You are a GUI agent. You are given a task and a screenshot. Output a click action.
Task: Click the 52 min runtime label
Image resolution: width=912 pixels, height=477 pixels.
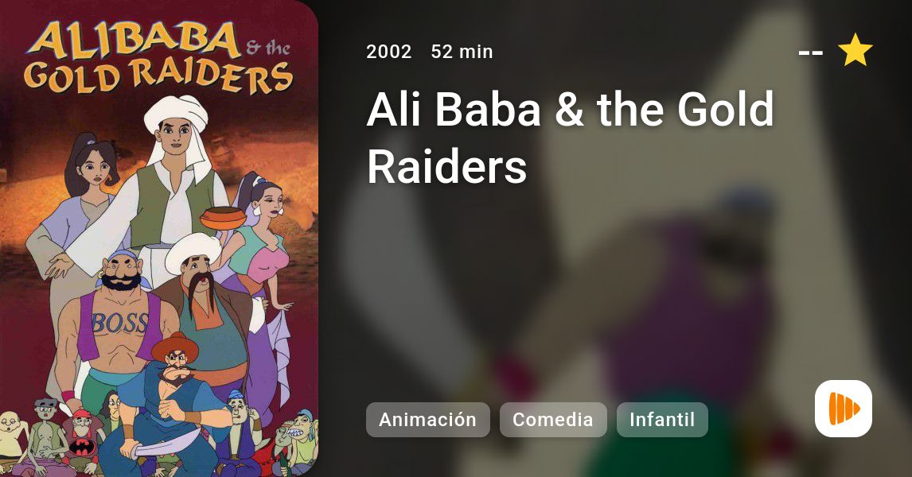(x=462, y=52)
